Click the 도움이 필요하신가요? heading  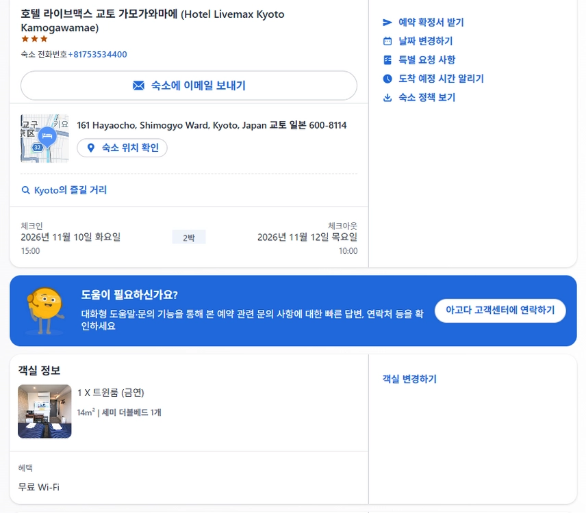129,295
